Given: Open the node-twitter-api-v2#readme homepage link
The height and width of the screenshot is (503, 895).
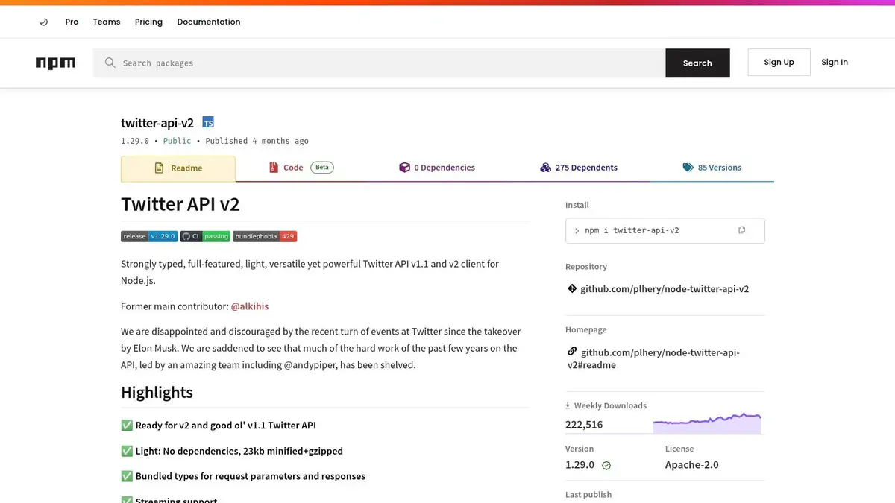Looking at the screenshot, I should pos(653,358).
